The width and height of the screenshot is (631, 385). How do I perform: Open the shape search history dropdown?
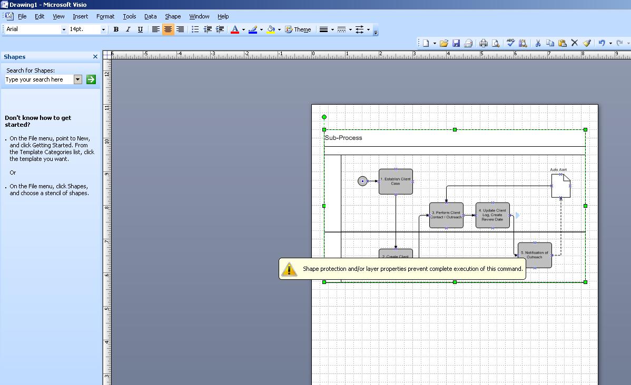[x=77, y=79]
